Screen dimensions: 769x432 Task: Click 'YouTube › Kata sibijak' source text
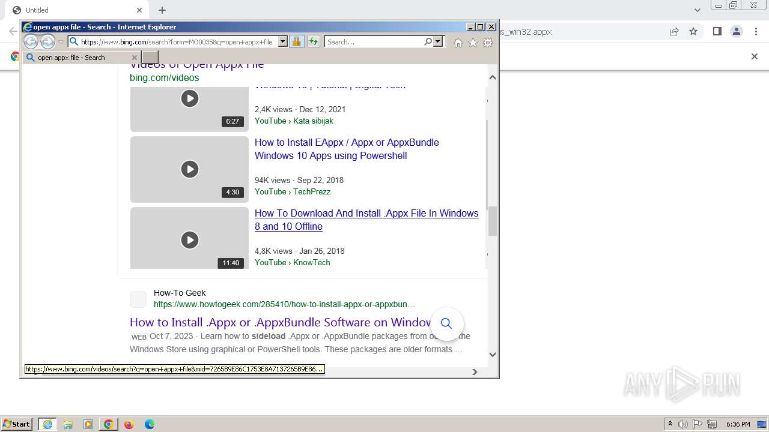(x=294, y=121)
